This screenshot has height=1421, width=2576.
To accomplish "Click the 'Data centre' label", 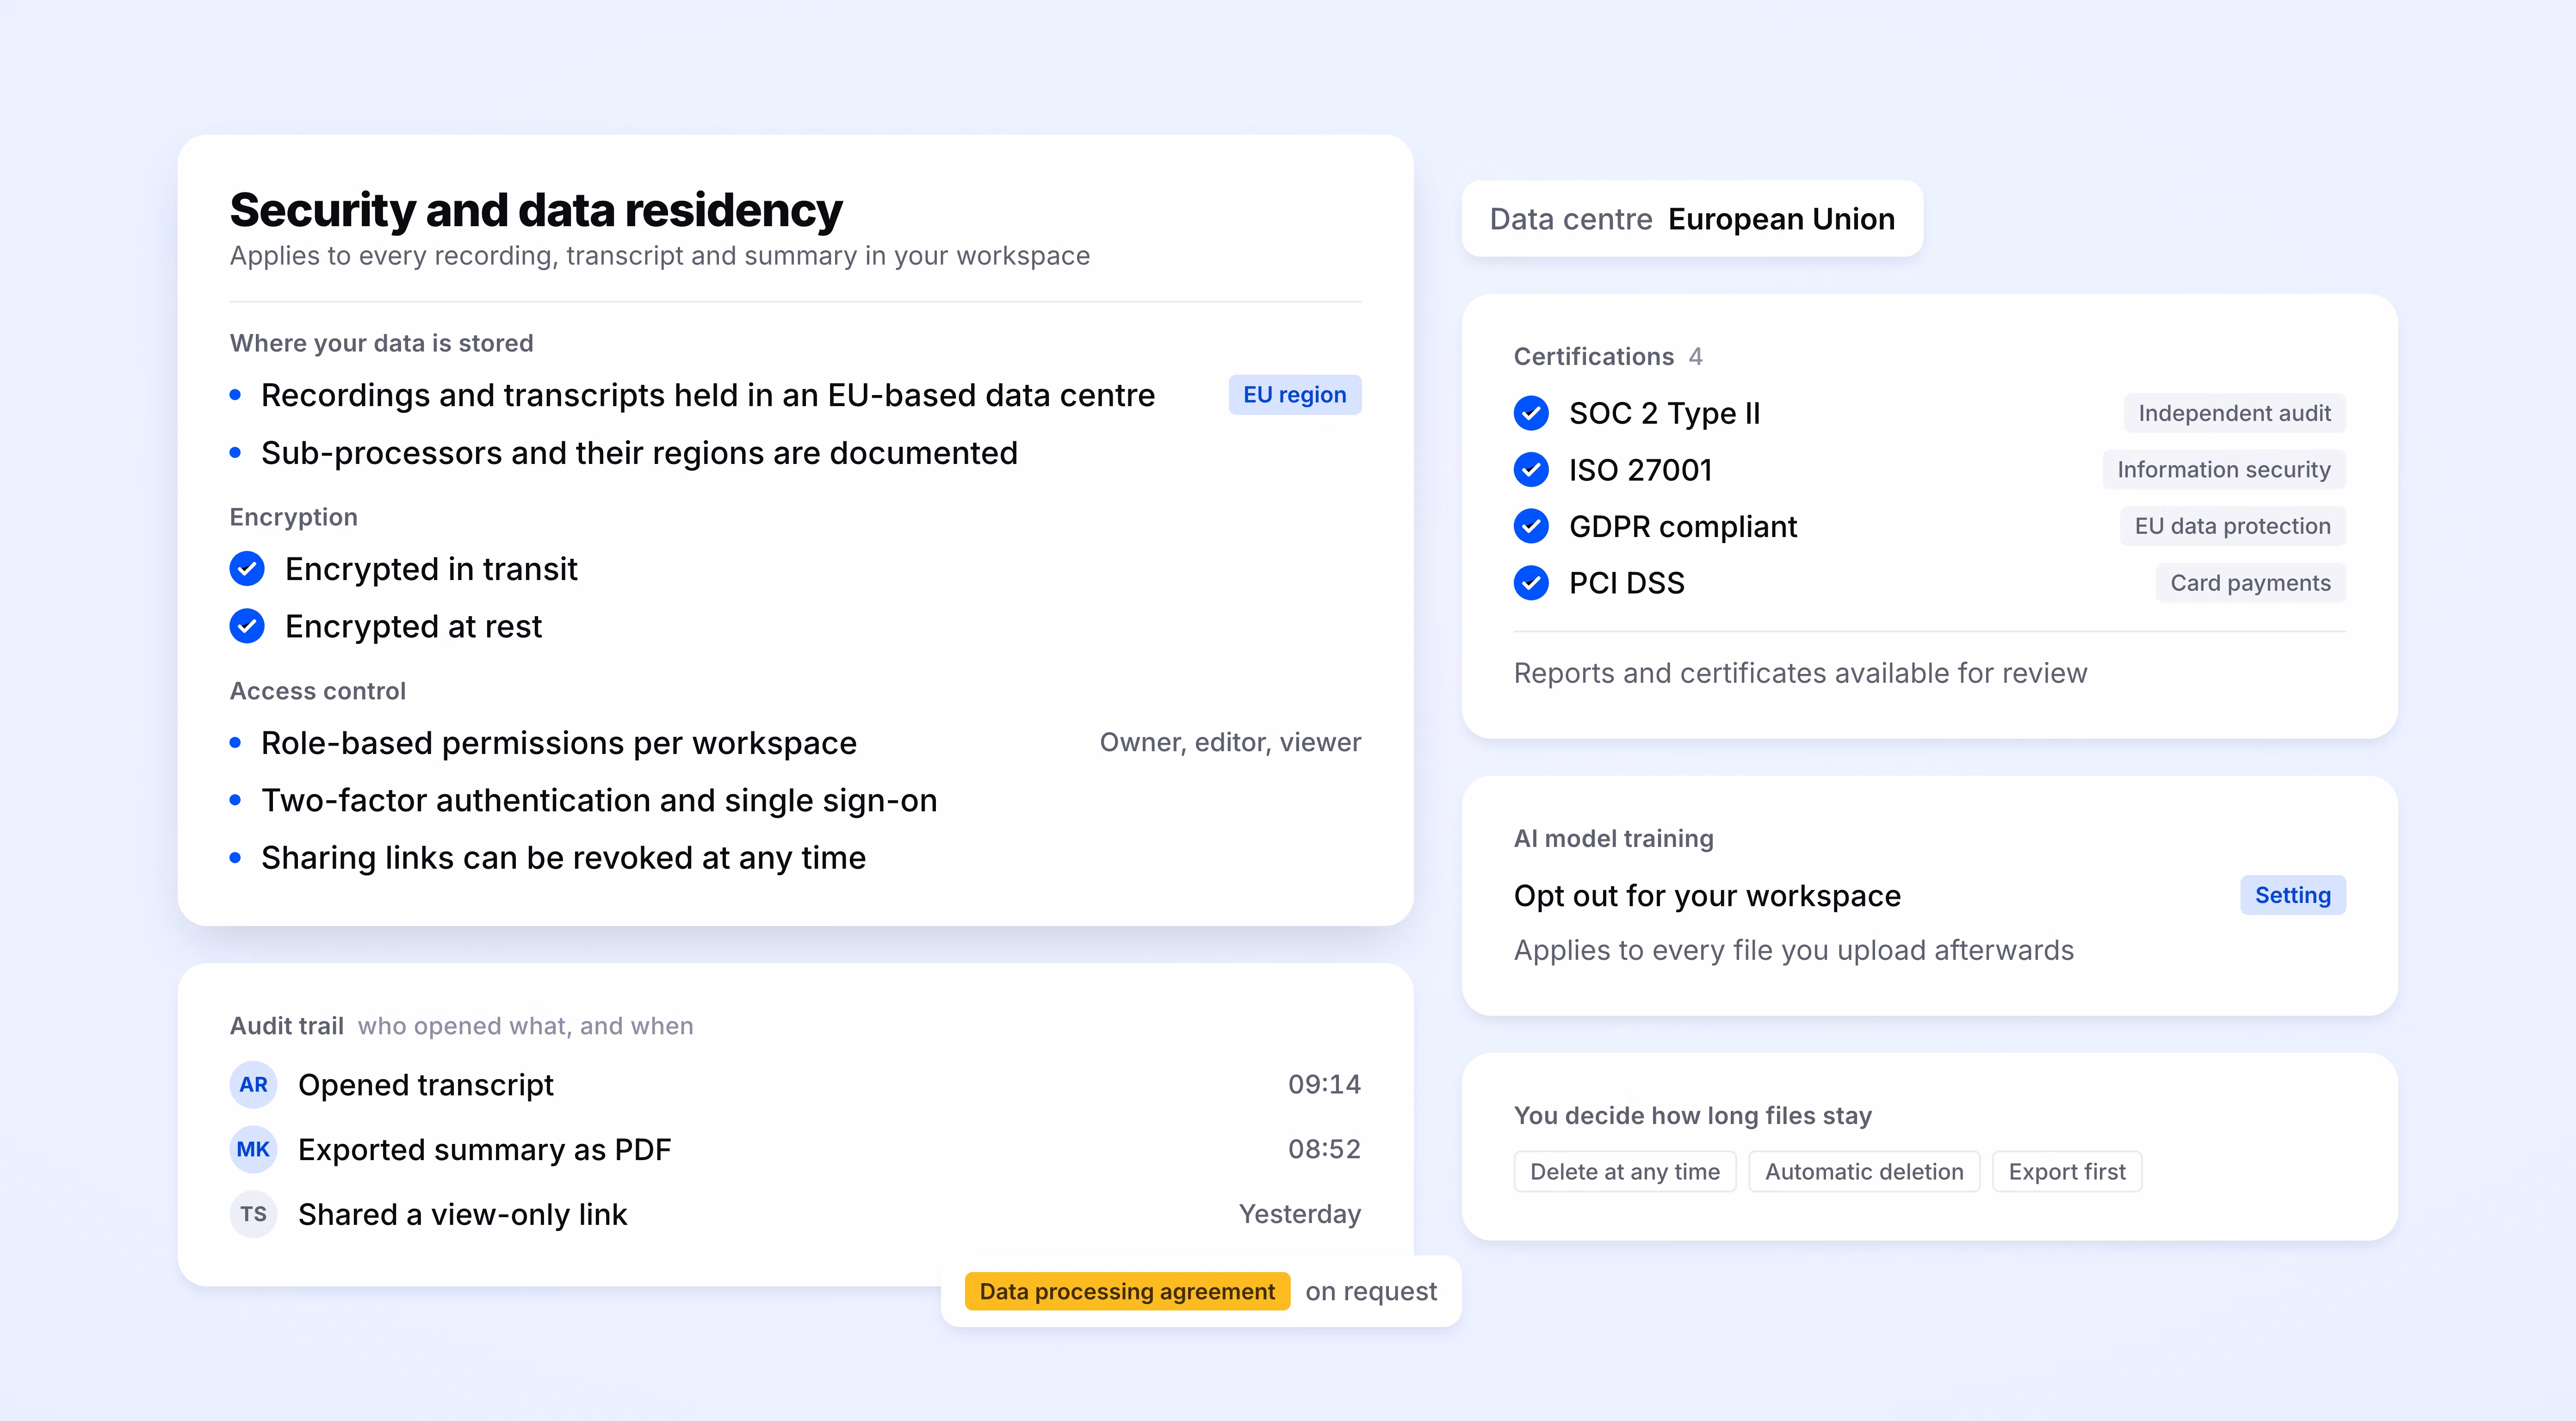I will [x=1571, y=219].
